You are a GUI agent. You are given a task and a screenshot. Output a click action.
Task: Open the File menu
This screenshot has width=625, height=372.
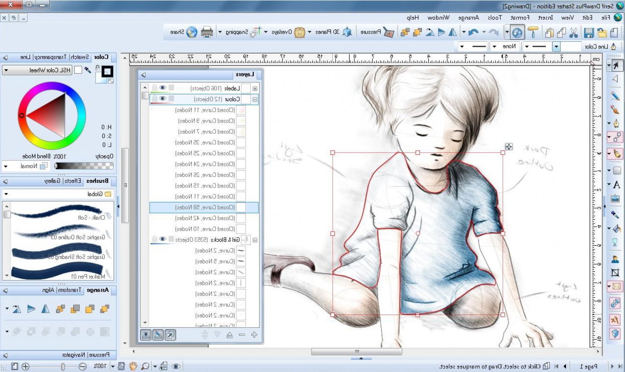[x=606, y=18]
